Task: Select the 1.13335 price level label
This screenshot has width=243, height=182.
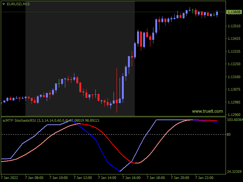Action: coord(234,52)
